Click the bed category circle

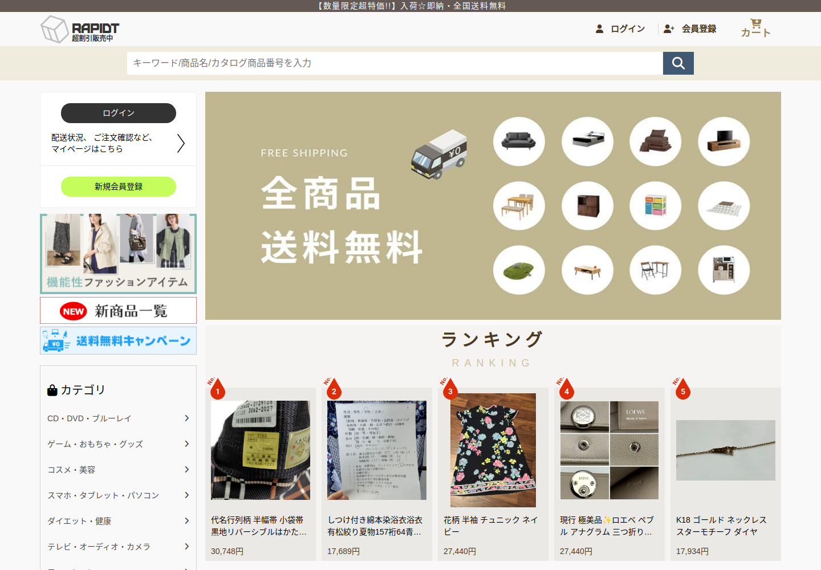(x=587, y=141)
